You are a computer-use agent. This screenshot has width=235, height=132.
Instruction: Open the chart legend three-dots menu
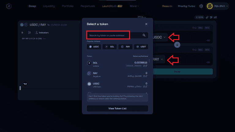[45, 38]
